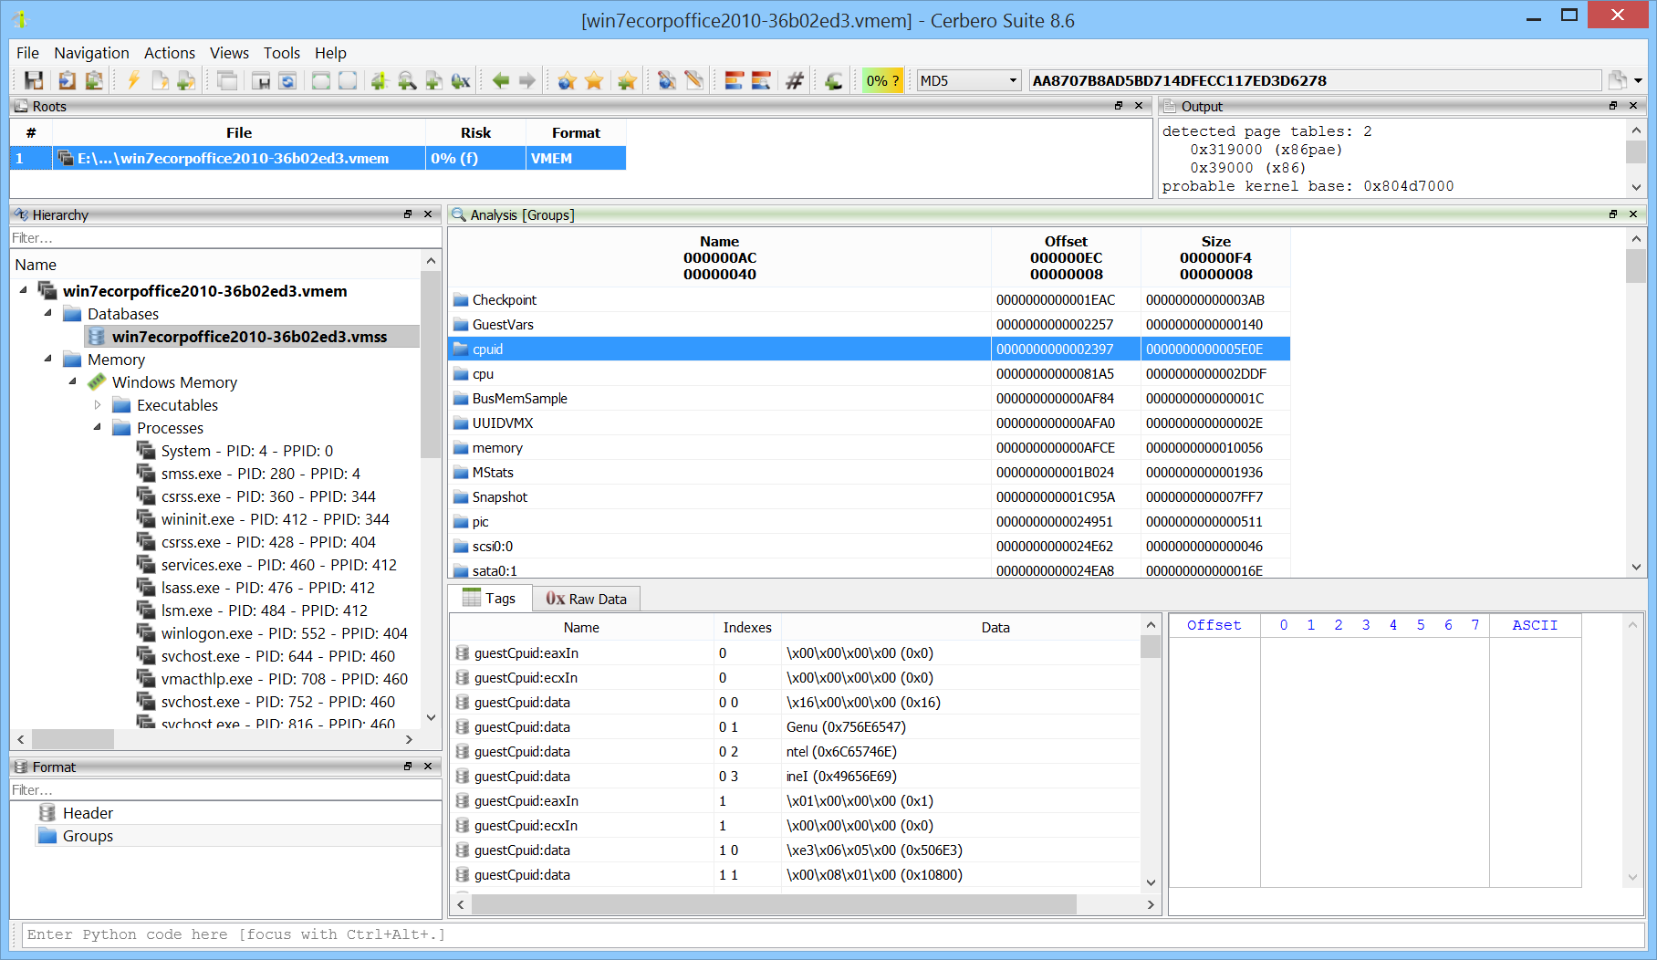Open the MD5 hash type dropdown

tap(968, 81)
